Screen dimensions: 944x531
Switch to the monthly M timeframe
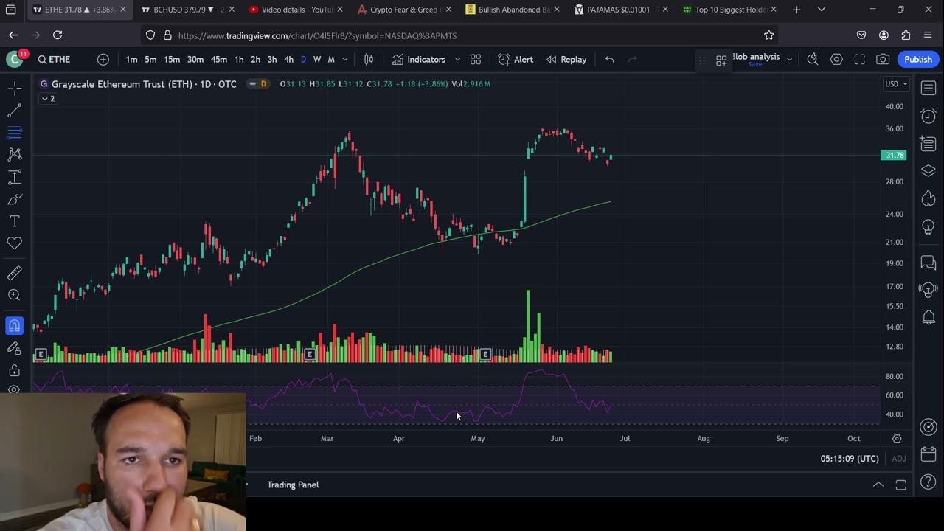coord(331,59)
